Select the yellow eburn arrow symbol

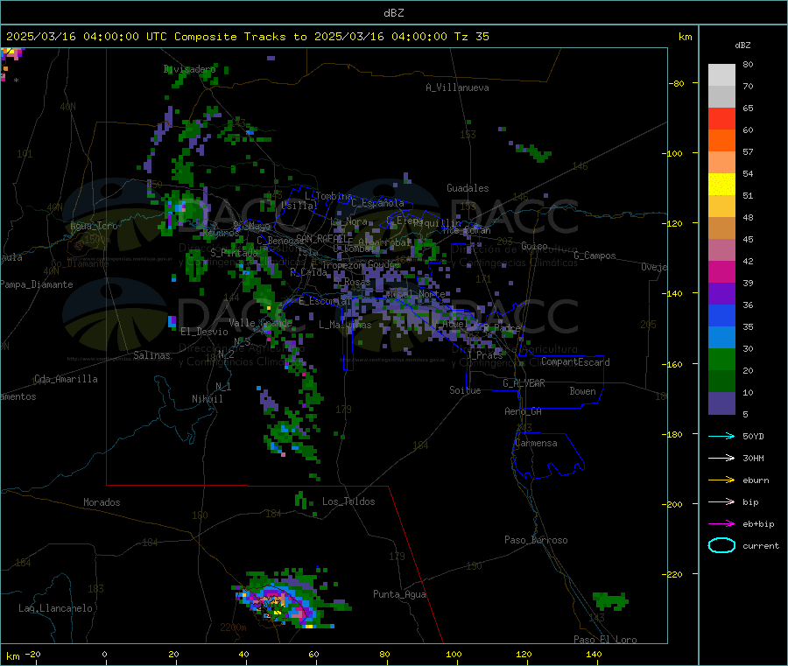[721, 480]
